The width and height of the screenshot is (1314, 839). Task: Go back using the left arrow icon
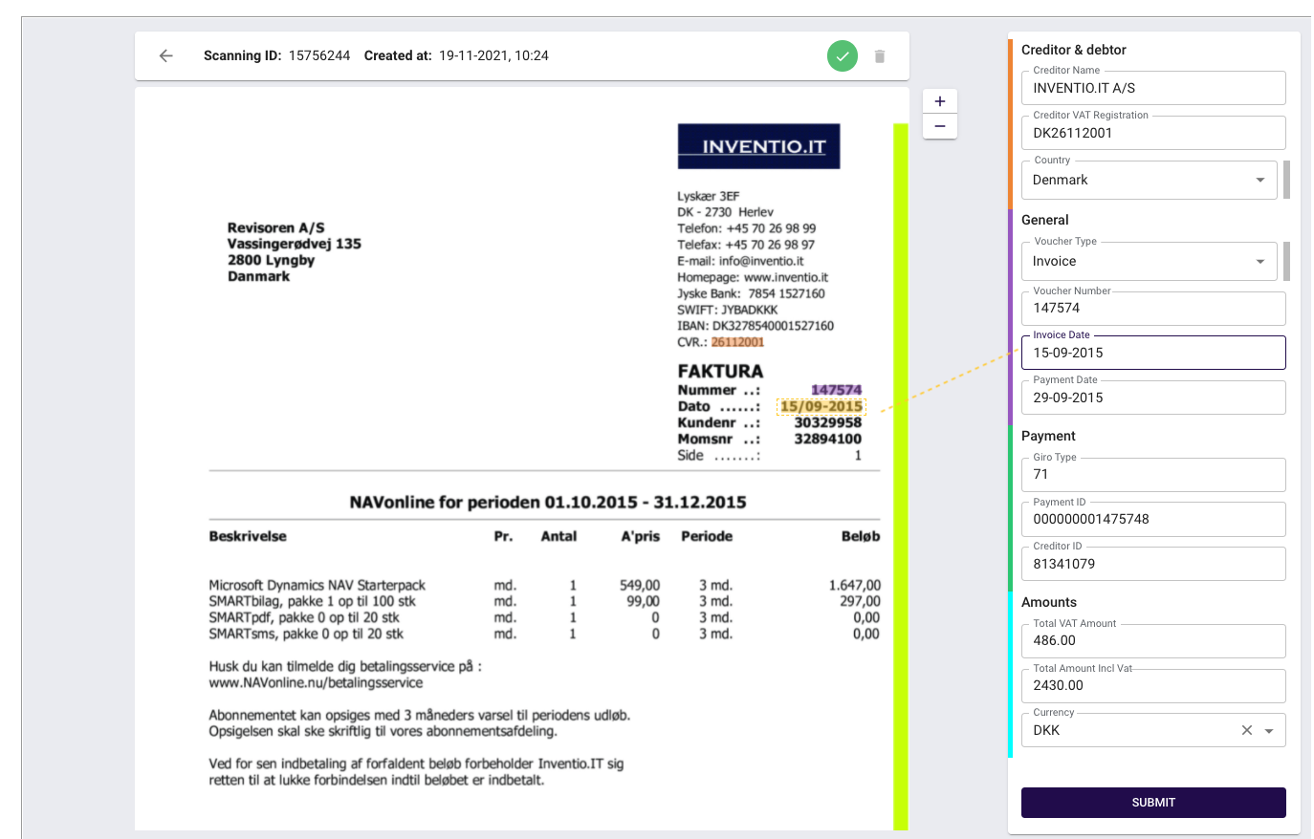pos(166,55)
